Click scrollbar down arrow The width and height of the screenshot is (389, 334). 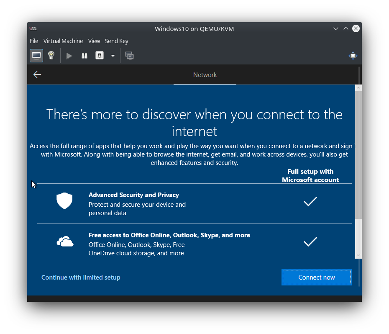coord(358,255)
